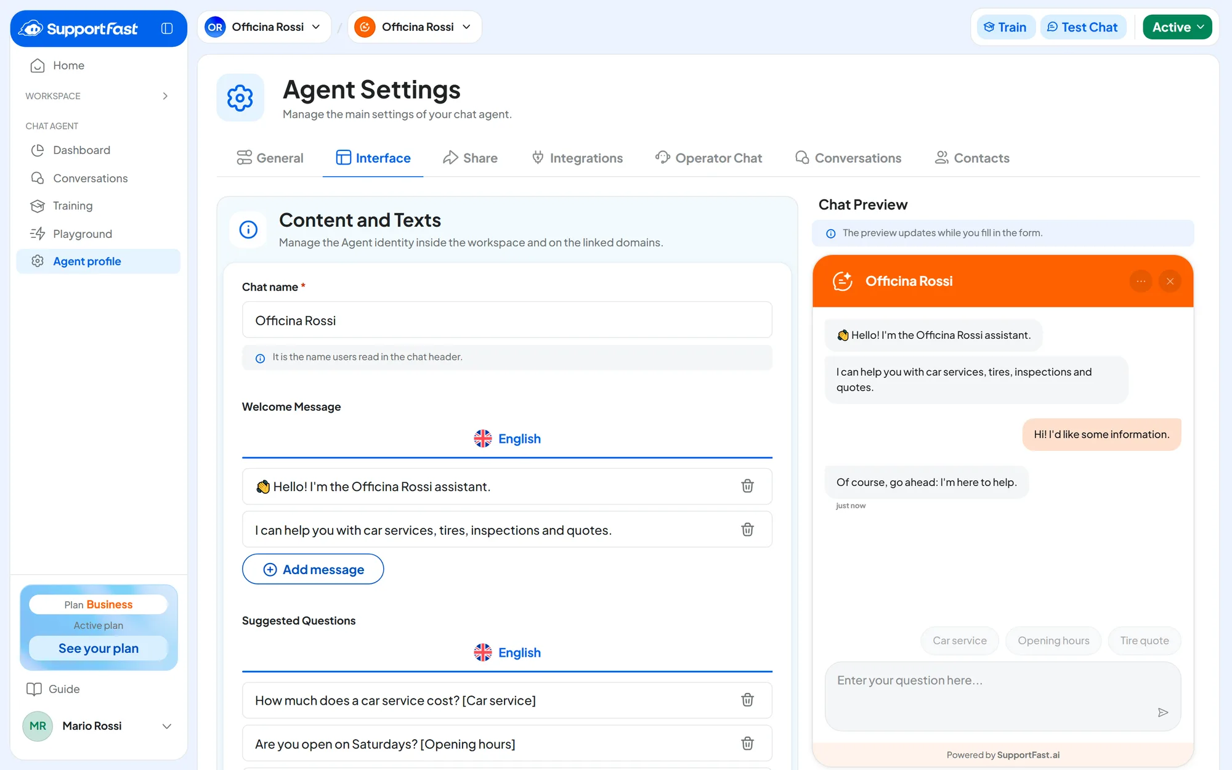Click See your plan button

pos(99,648)
